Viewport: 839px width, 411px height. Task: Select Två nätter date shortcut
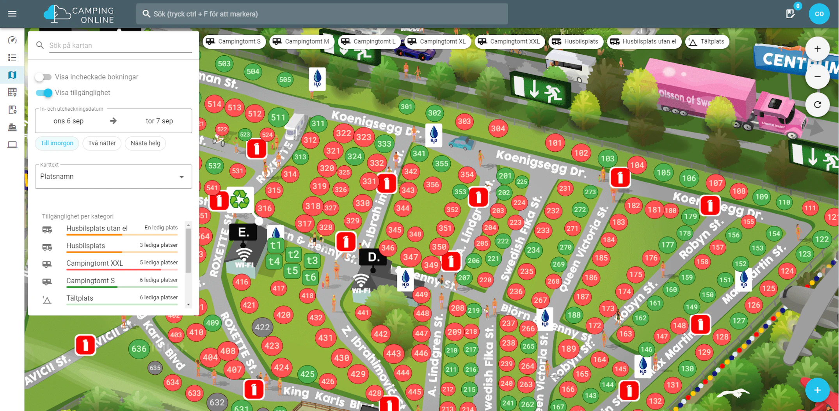pos(102,143)
